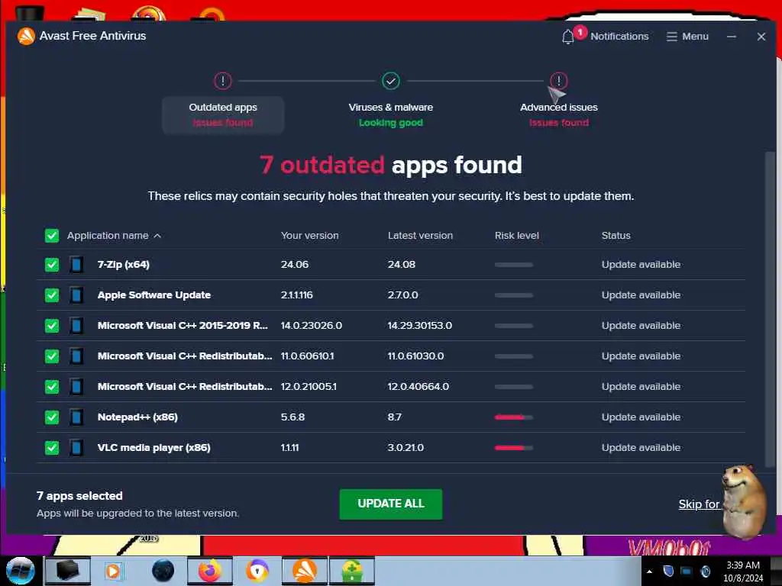Click the VLC media player app icon
The width and height of the screenshot is (782, 586).
(x=76, y=447)
